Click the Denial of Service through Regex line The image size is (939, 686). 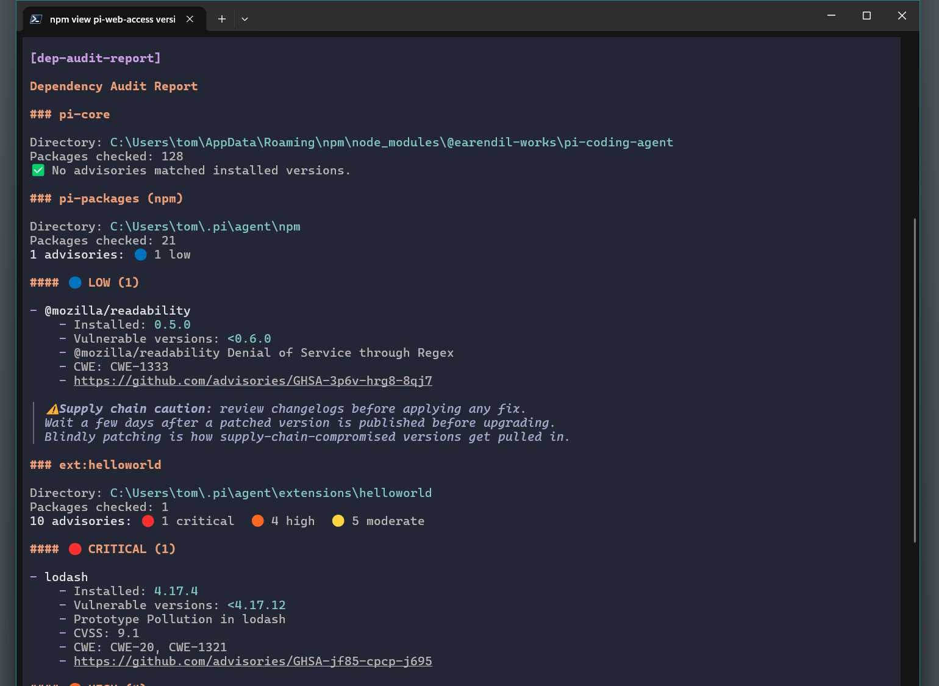pyautogui.click(x=264, y=352)
